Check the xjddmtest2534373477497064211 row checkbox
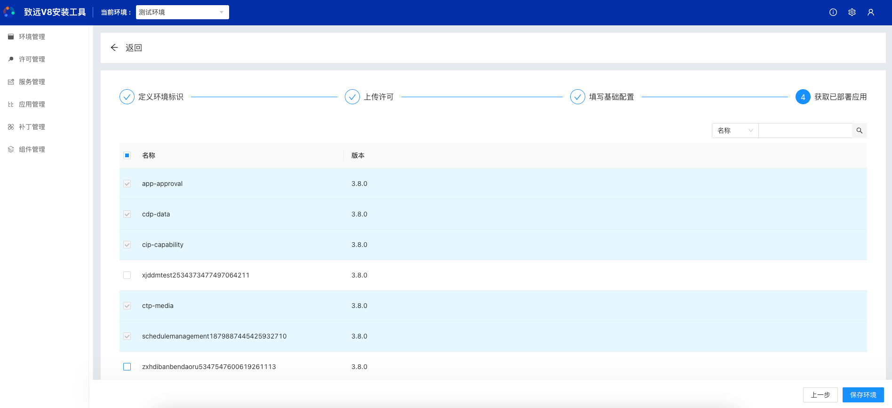 tap(127, 275)
